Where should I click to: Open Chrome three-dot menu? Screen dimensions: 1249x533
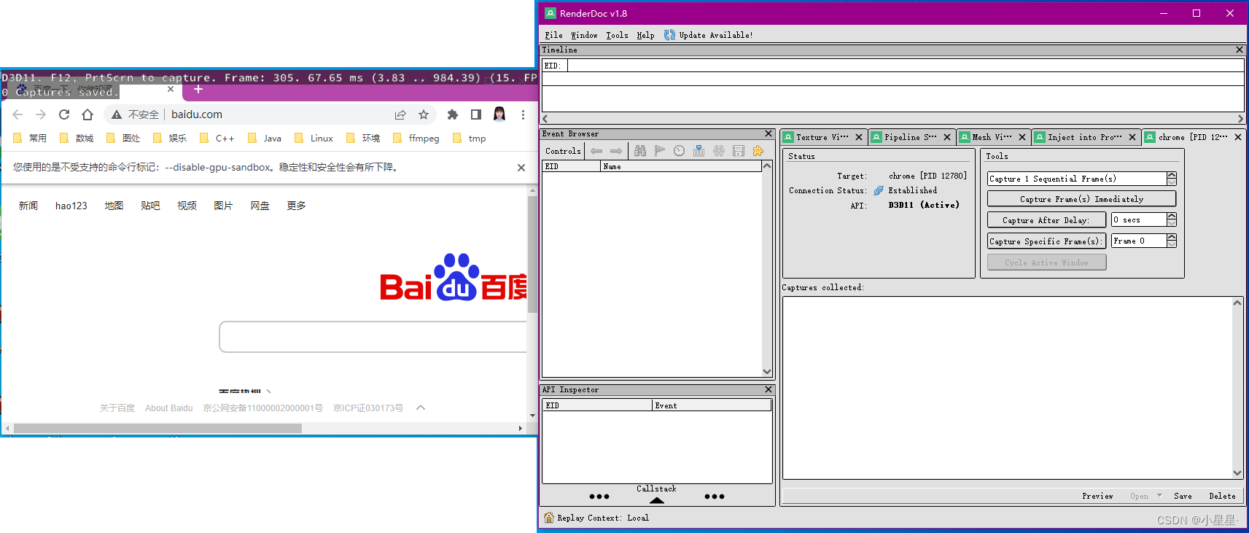point(523,114)
